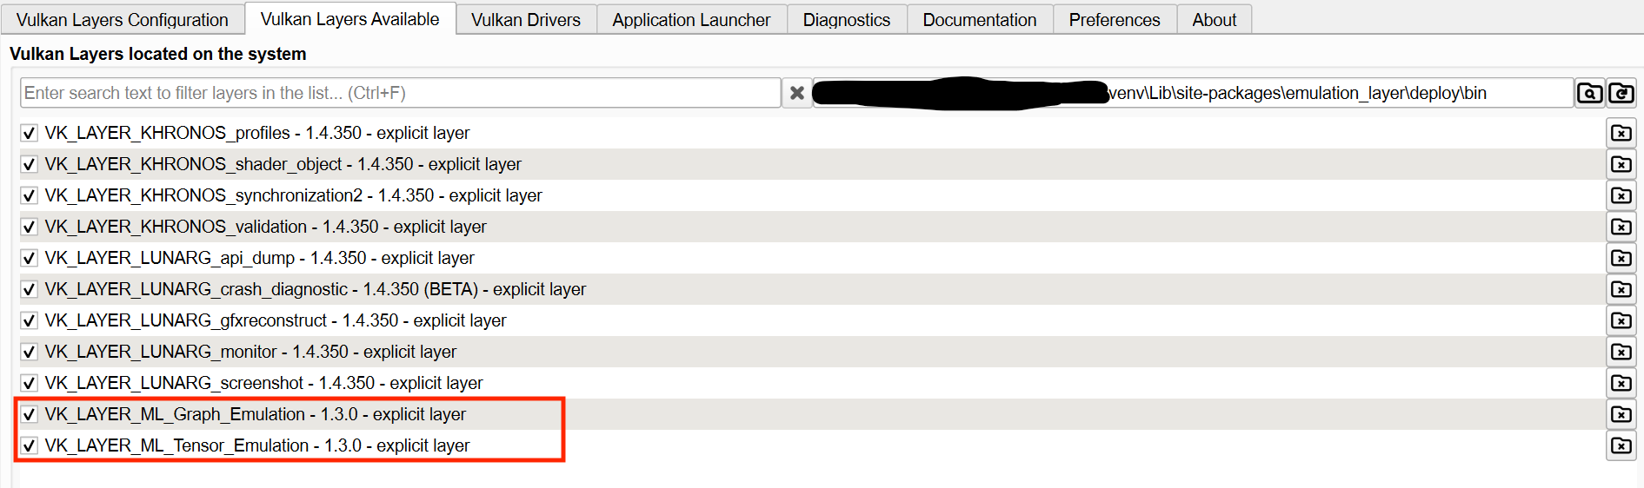Remove folder for VK_LAYER_LUNARG_api_dump
Image resolution: width=1644 pixels, height=488 pixels.
[x=1621, y=258]
